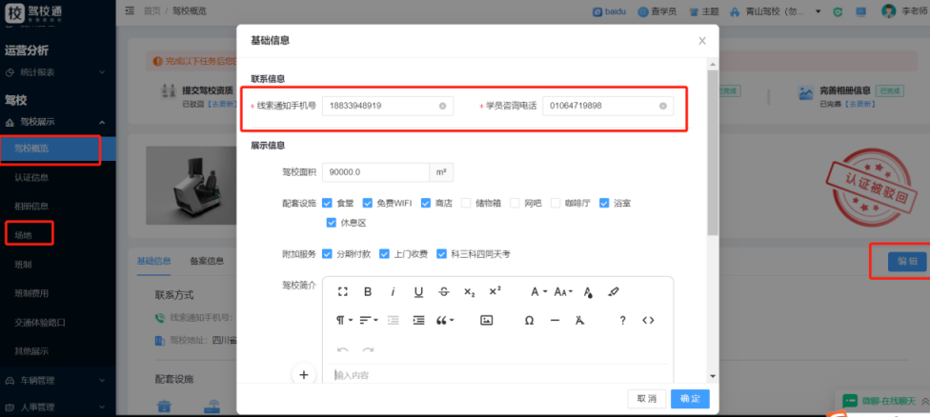930x417 pixels.
Task: Click the blue monitor icon in top bar
Action: [860, 11]
